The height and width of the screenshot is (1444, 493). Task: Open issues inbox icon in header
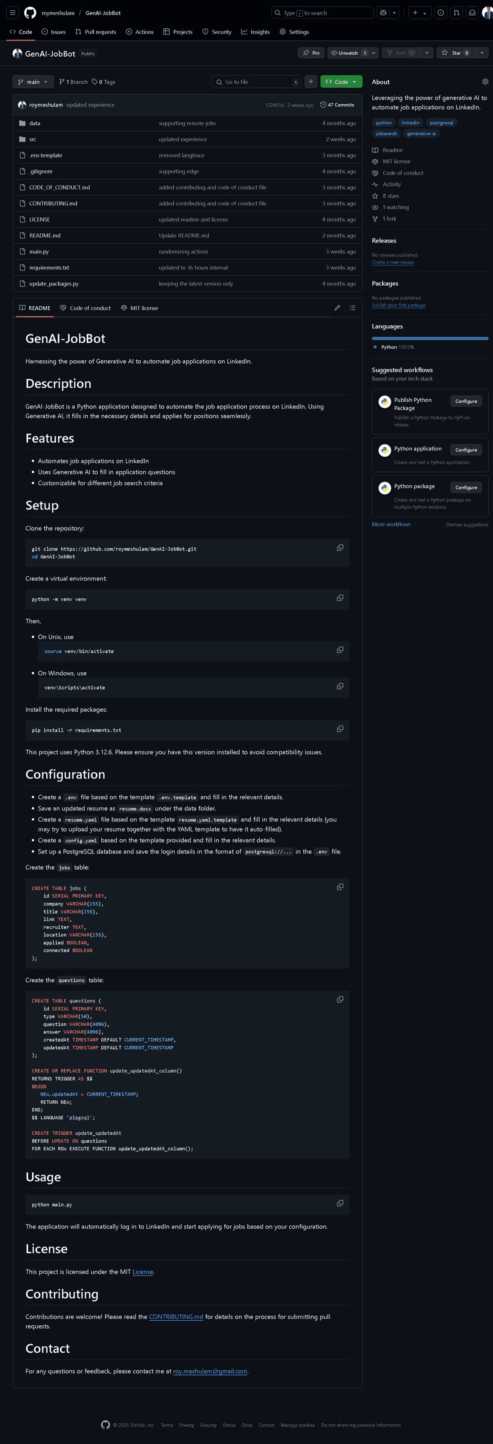coord(441,12)
